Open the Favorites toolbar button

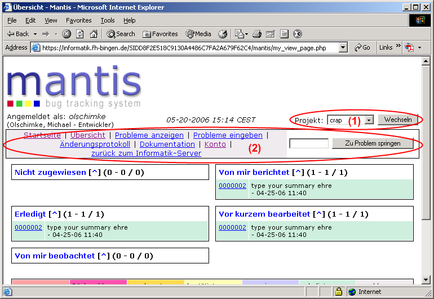click(x=160, y=34)
